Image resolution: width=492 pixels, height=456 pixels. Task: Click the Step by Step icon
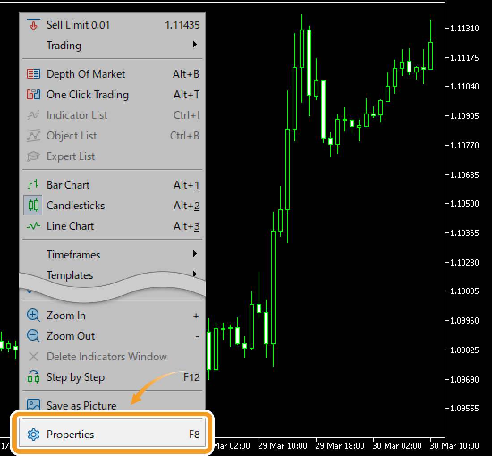[x=34, y=377]
